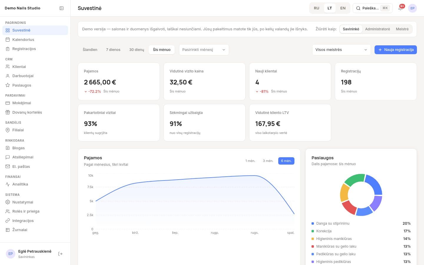Switch view role to Administratorė
The image size is (424, 265).
coord(377,29)
